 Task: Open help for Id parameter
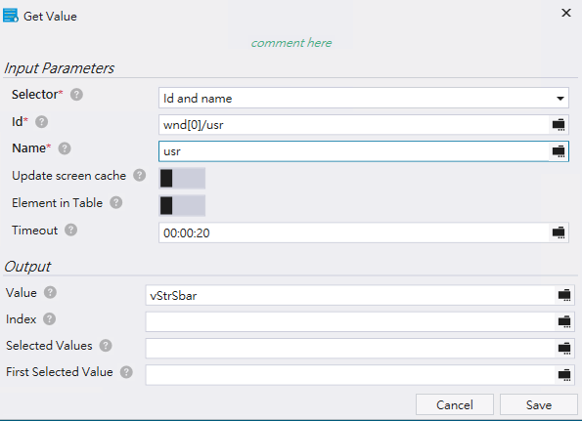[41, 122]
